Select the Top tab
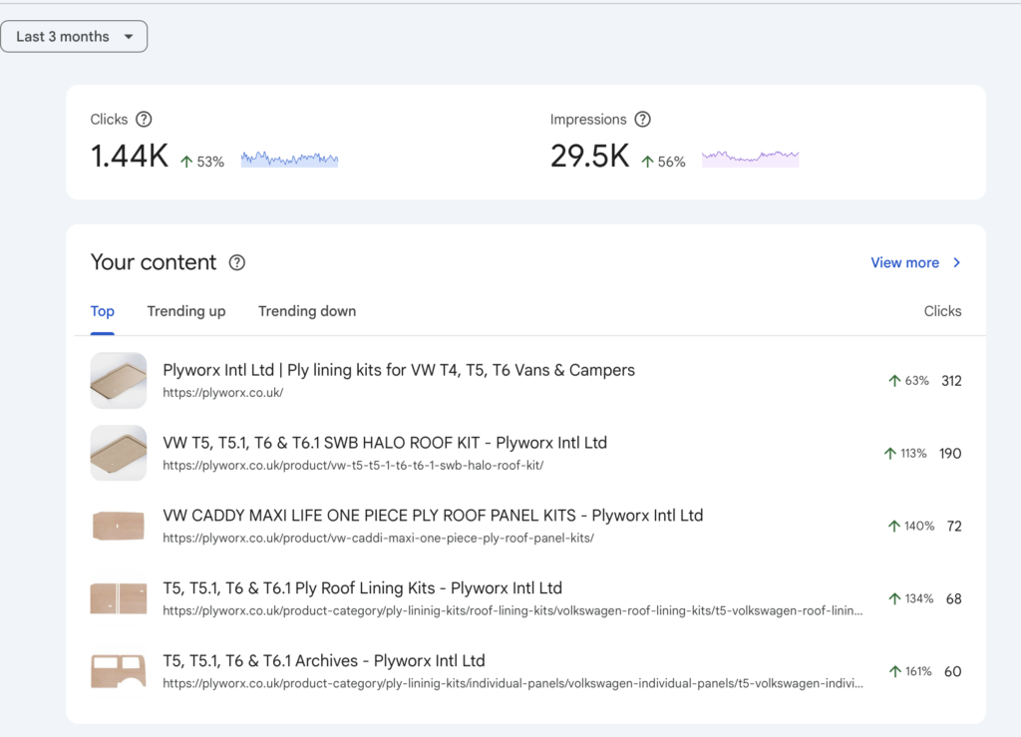The height and width of the screenshot is (737, 1021). (103, 311)
